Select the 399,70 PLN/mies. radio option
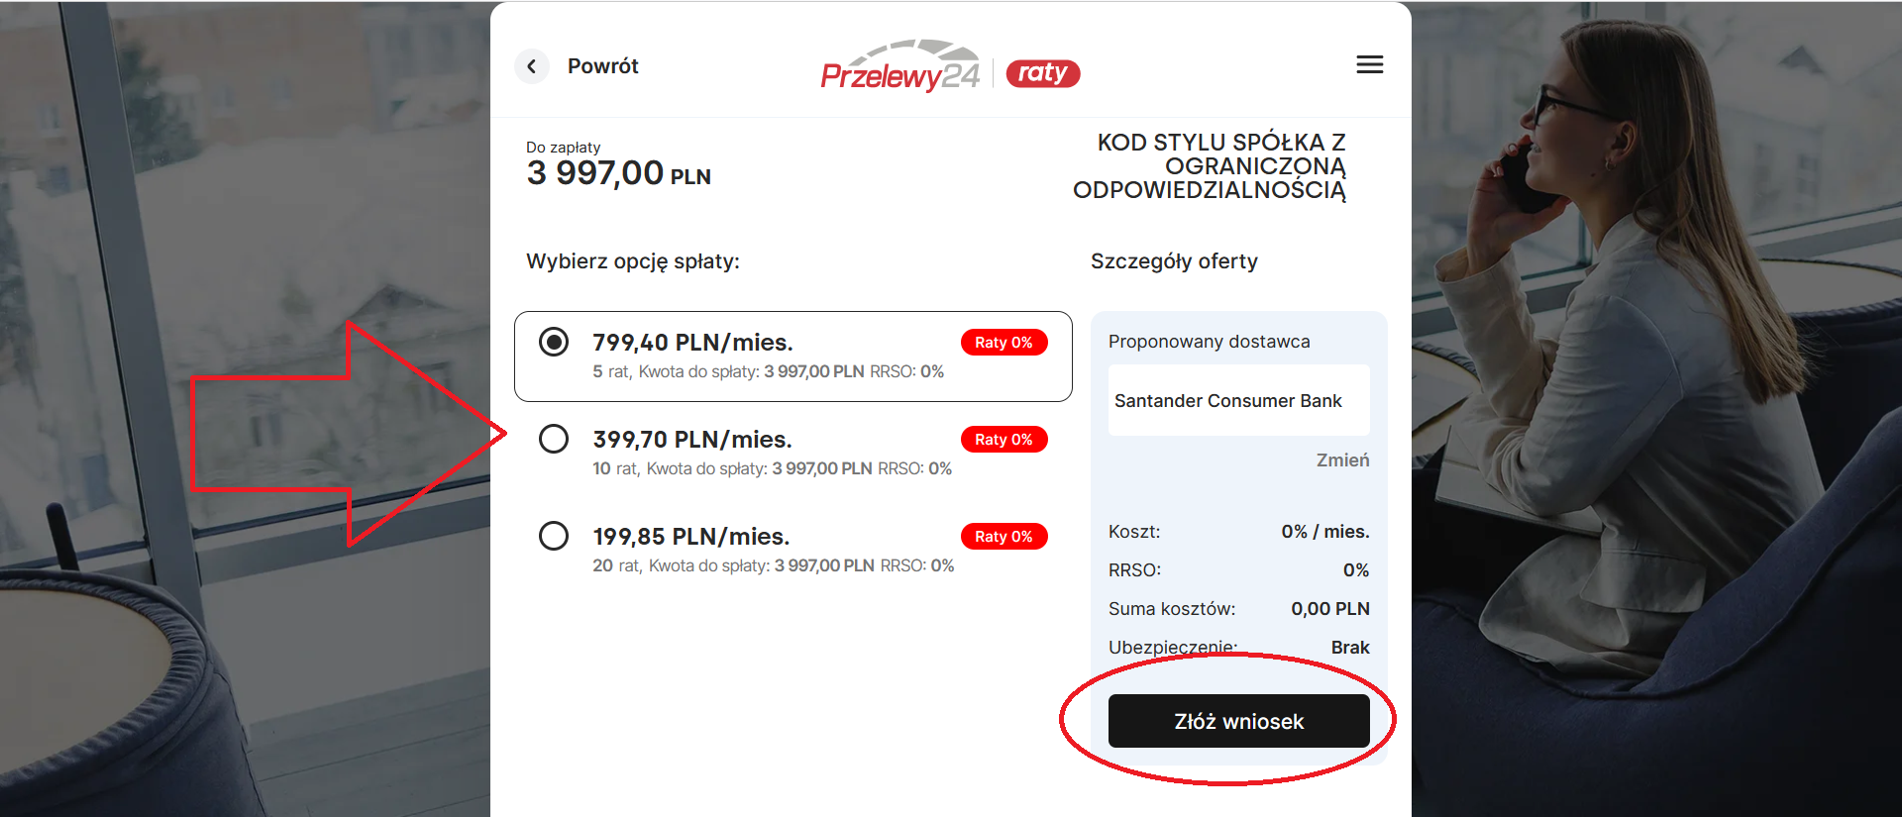The height and width of the screenshot is (817, 1902). coord(554,439)
